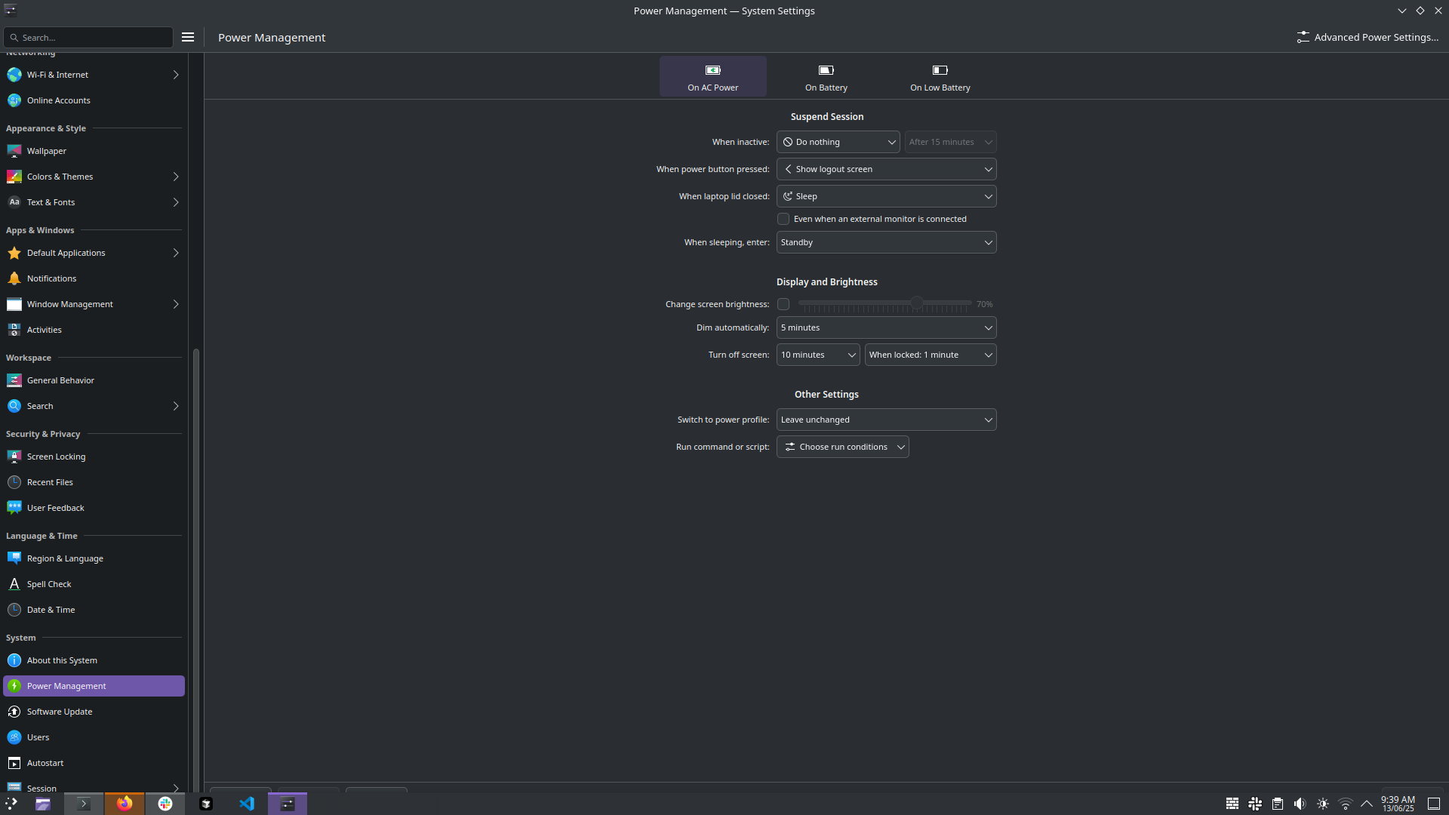This screenshot has height=815, width=1449.
Task: Open the 'When inactive' Do nothing dropdown
Action: (838, 142)
